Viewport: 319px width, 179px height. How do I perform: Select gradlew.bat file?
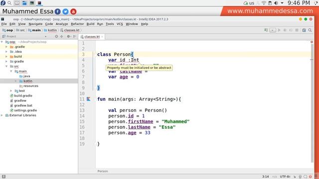(21, 105)
